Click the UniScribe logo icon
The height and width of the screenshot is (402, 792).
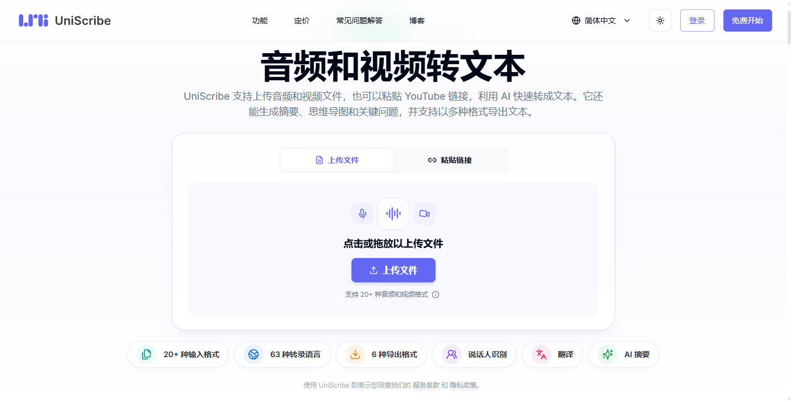coord(33,20)
